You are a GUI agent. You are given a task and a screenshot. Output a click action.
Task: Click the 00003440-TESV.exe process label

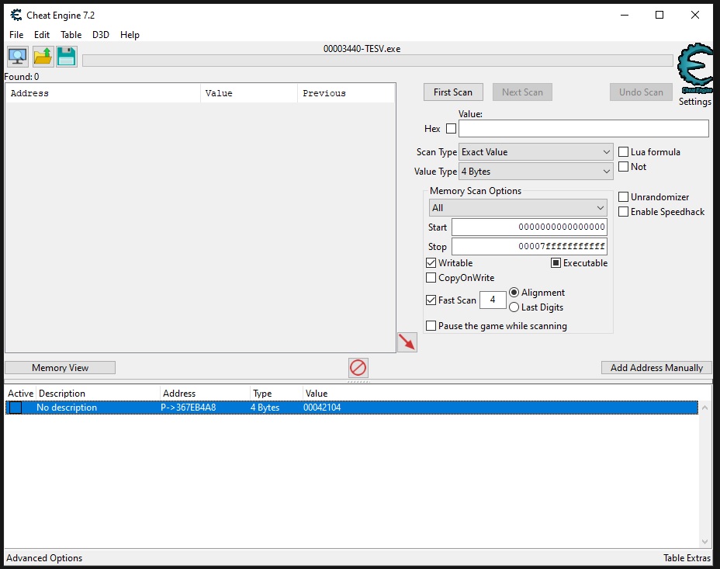pyautogui.click(x=362, y=49)
